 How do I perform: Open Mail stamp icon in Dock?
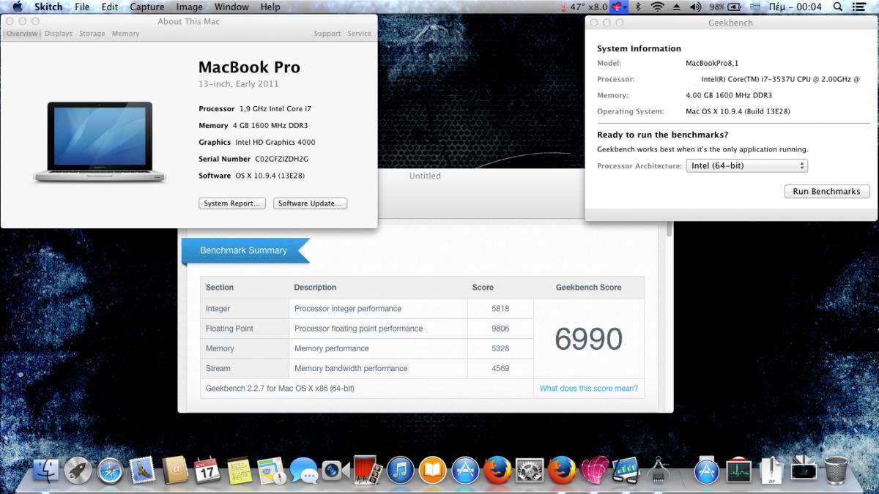(x=142, y=470)
